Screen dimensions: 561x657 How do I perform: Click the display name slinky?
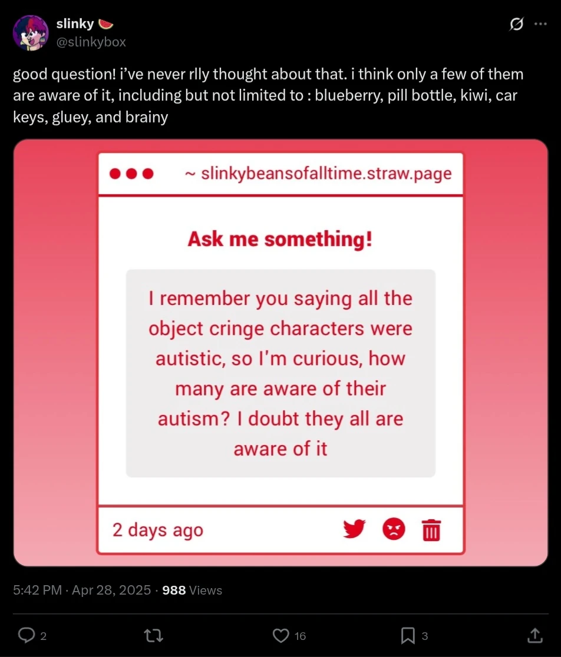[x=75, y=24]
